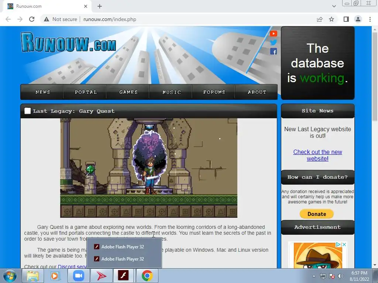Open a new browser tab
This screenshot has height=283, width=378.
[x=100, y=6]
